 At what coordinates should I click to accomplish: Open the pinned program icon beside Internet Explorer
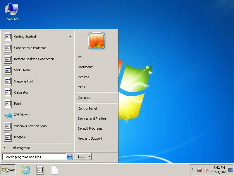[40, 170]
